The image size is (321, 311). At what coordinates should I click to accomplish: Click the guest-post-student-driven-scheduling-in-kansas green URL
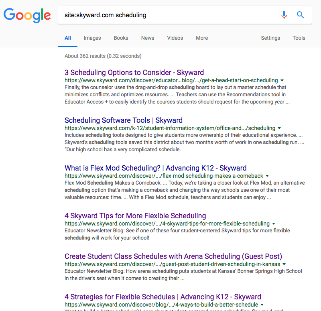click(173, 264)
